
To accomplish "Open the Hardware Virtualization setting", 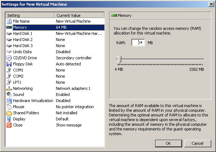I will [33, 101].
